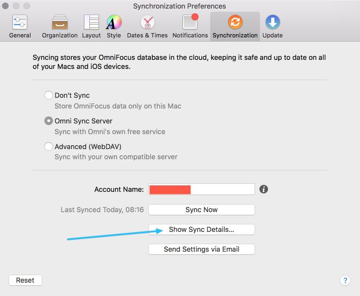Select the Don't Sync radio option
The width and height of the screenshot is (360, 296).
pos(49,95)
